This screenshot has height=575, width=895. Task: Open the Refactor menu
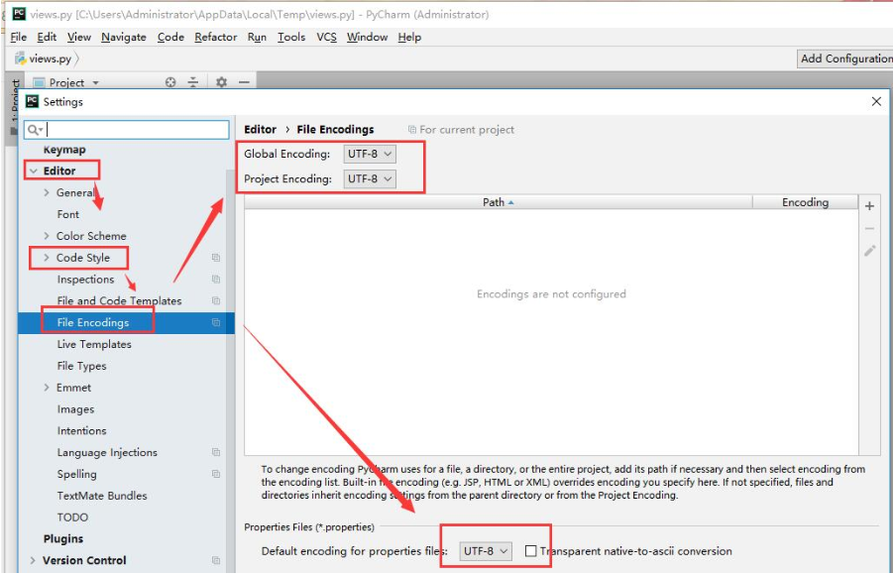216,37
